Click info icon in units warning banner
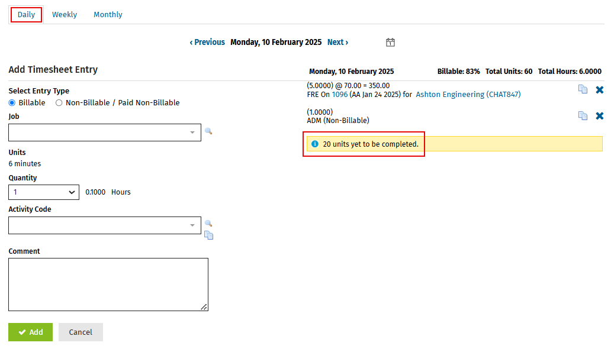Image resolution: width=611 pixels, height=349 pixels. 315,144
